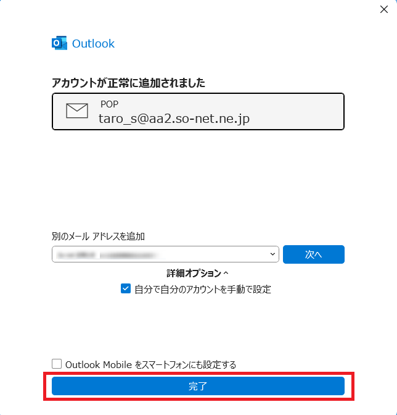This screenshot has height=415, width=397.
Task: Uncheck 自分で自分のアカウントを手動で設定 checkbox
Action: pyautogui.click(x=126, y=288)
